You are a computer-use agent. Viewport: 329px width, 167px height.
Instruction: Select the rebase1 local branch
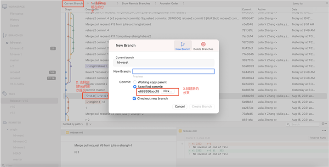coord(15,72)
